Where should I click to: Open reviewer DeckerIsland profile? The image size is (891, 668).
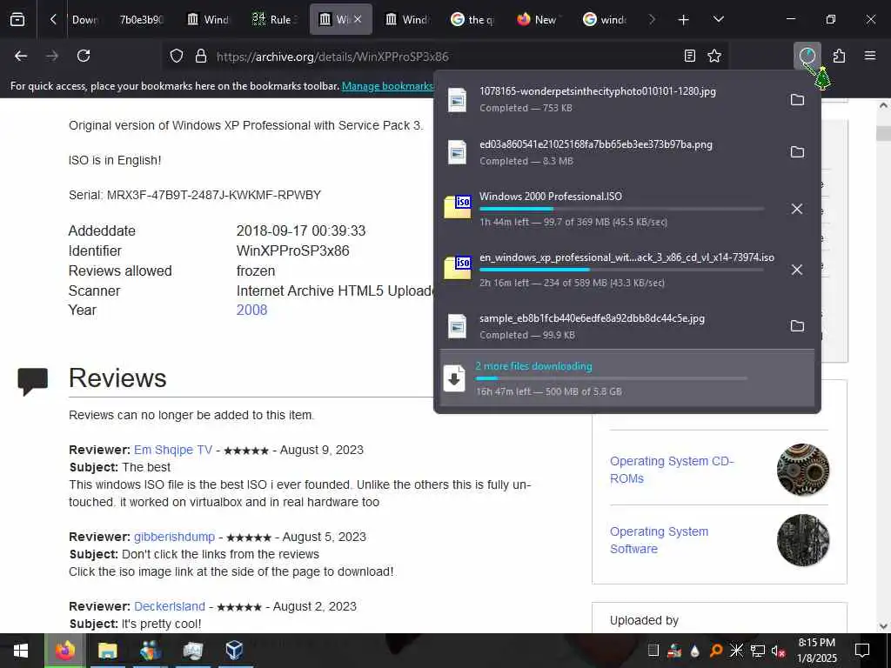pos(170,606)
